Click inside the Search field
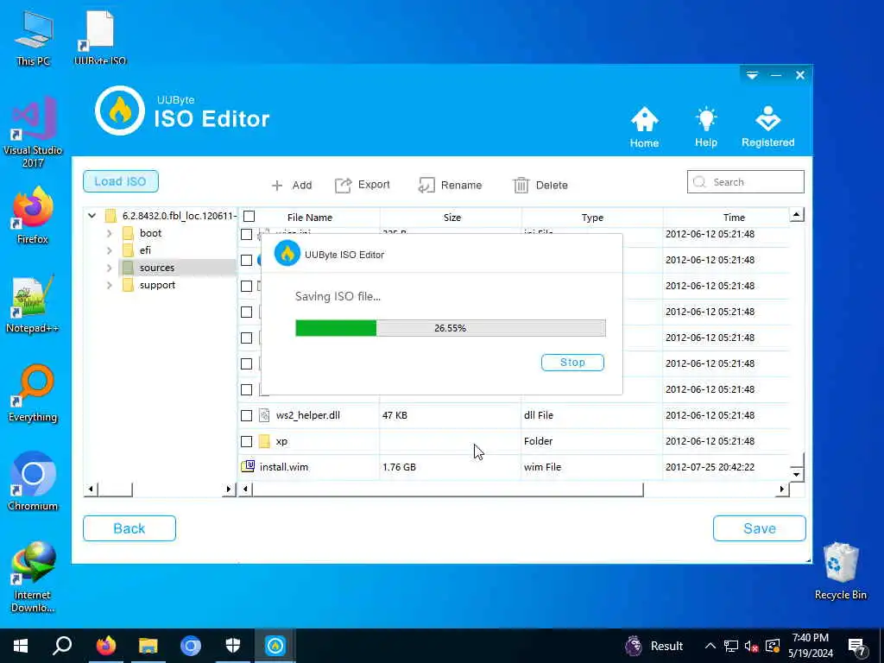This screenshot has height=663, width=884. [745, 182]
